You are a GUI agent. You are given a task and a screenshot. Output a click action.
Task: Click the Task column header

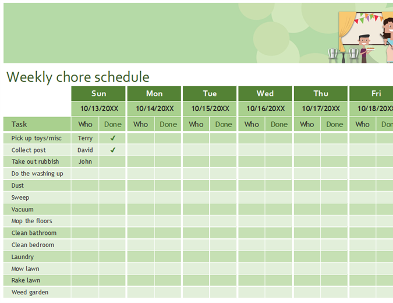[x=37, y=124]
